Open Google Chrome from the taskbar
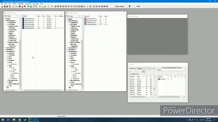This screenshot has width=218, height=122. (19, 120)
